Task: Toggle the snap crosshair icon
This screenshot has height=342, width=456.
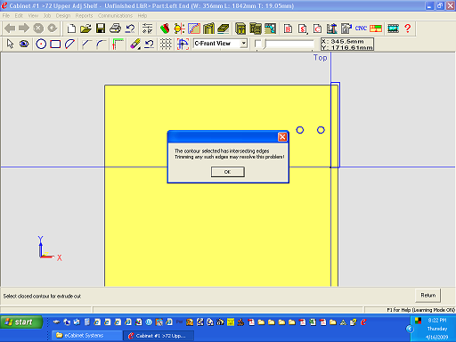Action: [x=183, y=44]
